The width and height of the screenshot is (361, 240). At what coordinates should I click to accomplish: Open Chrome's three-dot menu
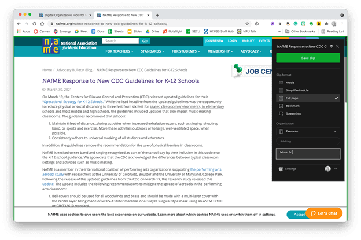point(342,24)
